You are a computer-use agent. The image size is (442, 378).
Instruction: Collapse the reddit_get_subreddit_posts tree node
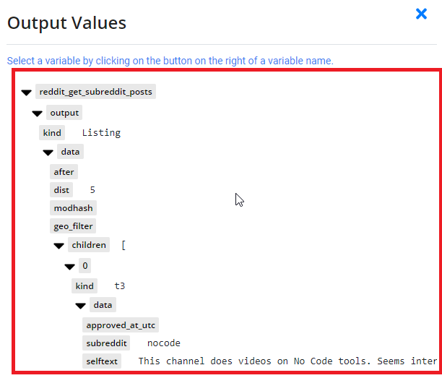click(27, 93)
